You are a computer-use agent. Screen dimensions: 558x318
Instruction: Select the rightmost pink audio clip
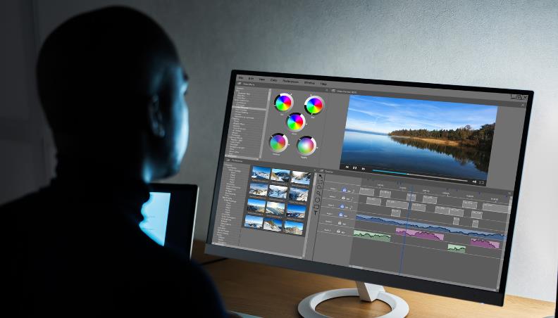click(x=485, y=243)
